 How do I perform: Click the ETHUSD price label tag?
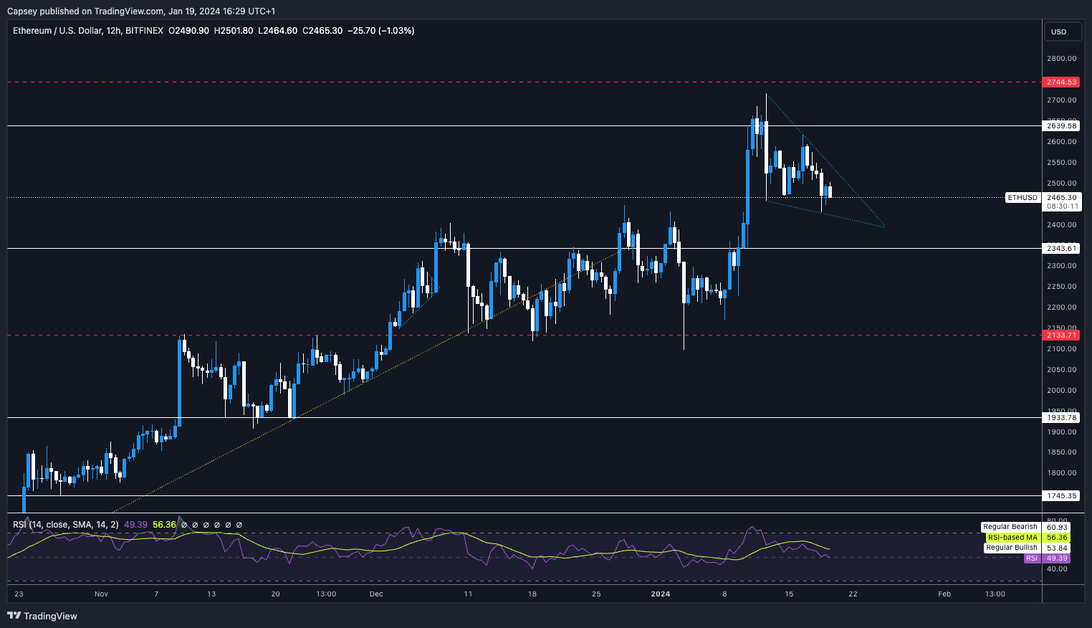pos(1022,197)
